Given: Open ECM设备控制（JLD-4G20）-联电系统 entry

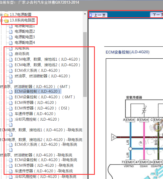Looking at the screenshot, I should click(x=46, y=160).
